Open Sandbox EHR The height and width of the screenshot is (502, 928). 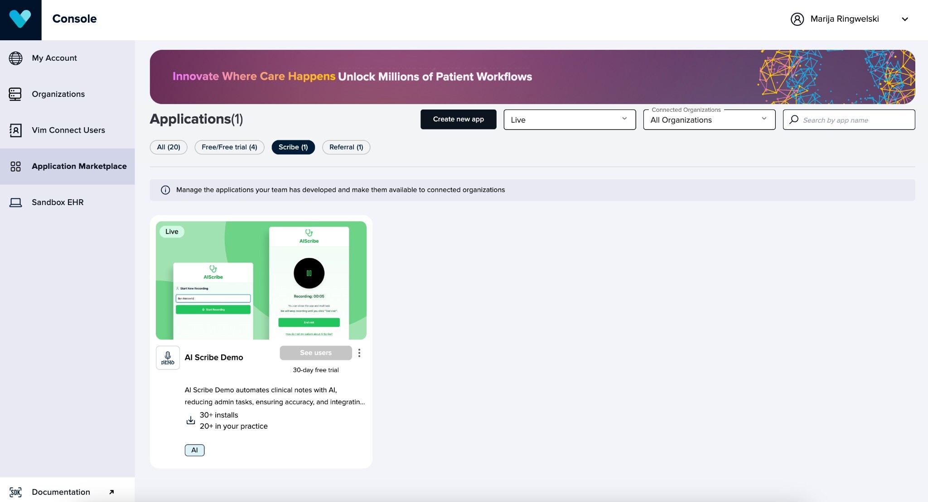pyautogui.click(x=67, y=202)
